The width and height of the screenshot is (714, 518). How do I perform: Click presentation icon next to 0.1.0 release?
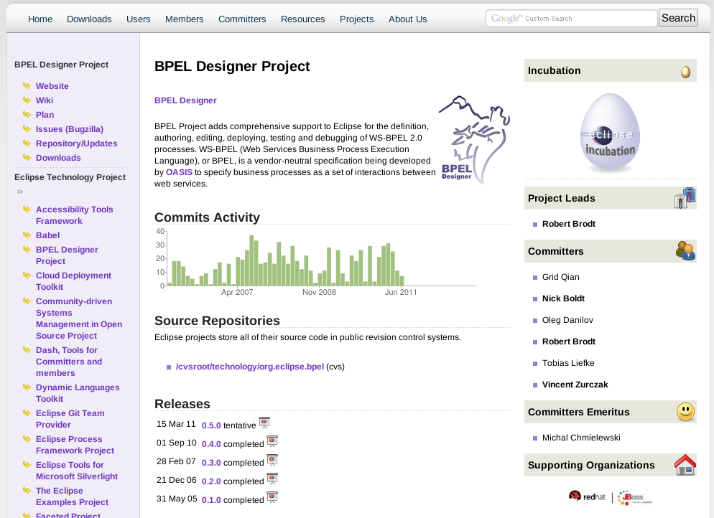[272, 497]
